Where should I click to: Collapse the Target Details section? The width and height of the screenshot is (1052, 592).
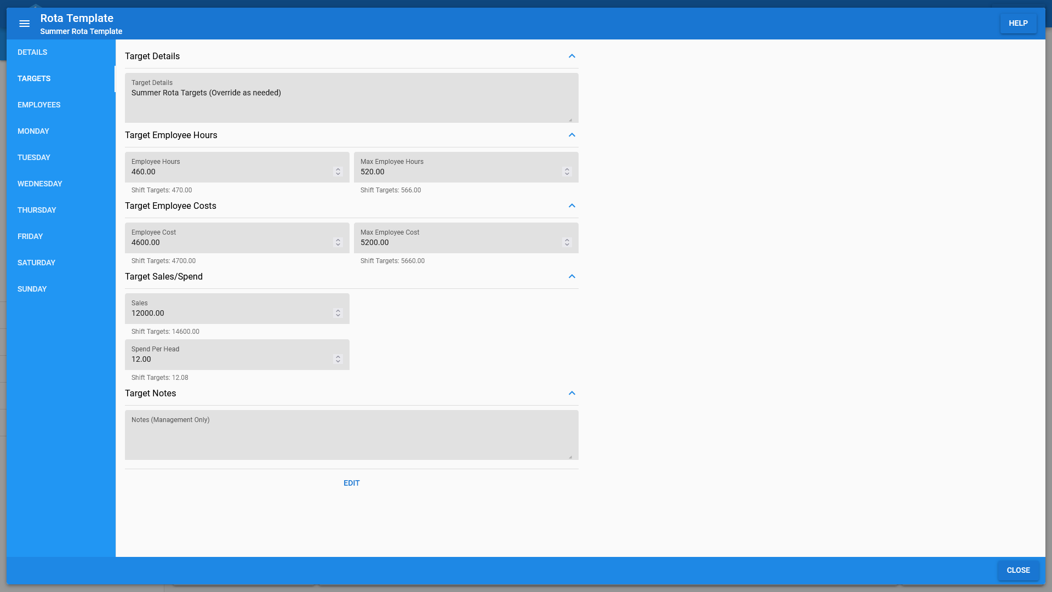[571, 56]
